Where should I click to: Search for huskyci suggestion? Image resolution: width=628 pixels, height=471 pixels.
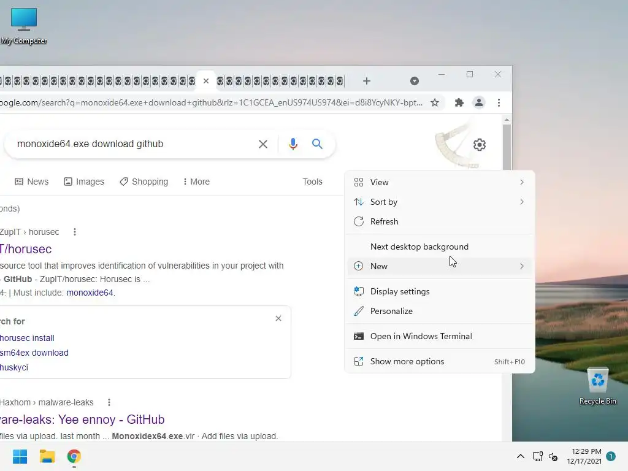(x=14, y=367)
